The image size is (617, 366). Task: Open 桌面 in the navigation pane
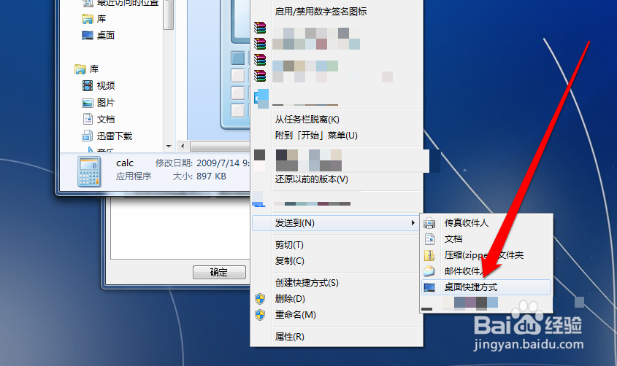[106, 35]
